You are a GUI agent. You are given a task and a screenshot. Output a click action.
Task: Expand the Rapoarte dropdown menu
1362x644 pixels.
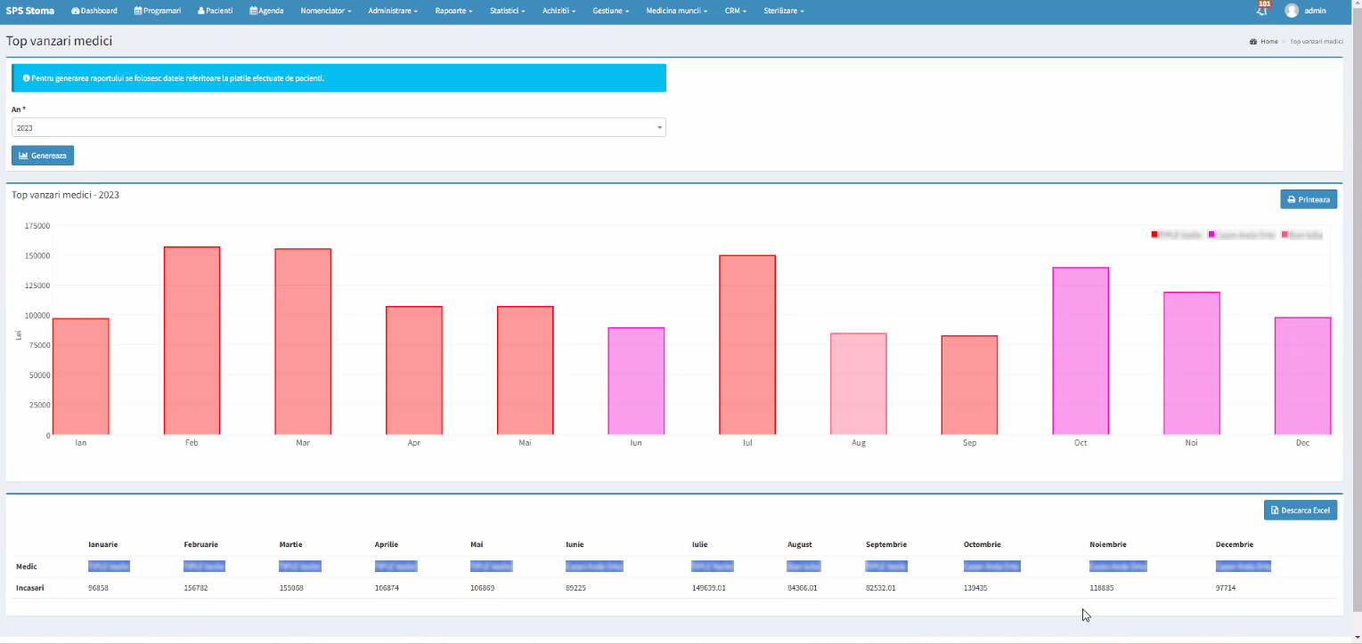click(453, 11)
